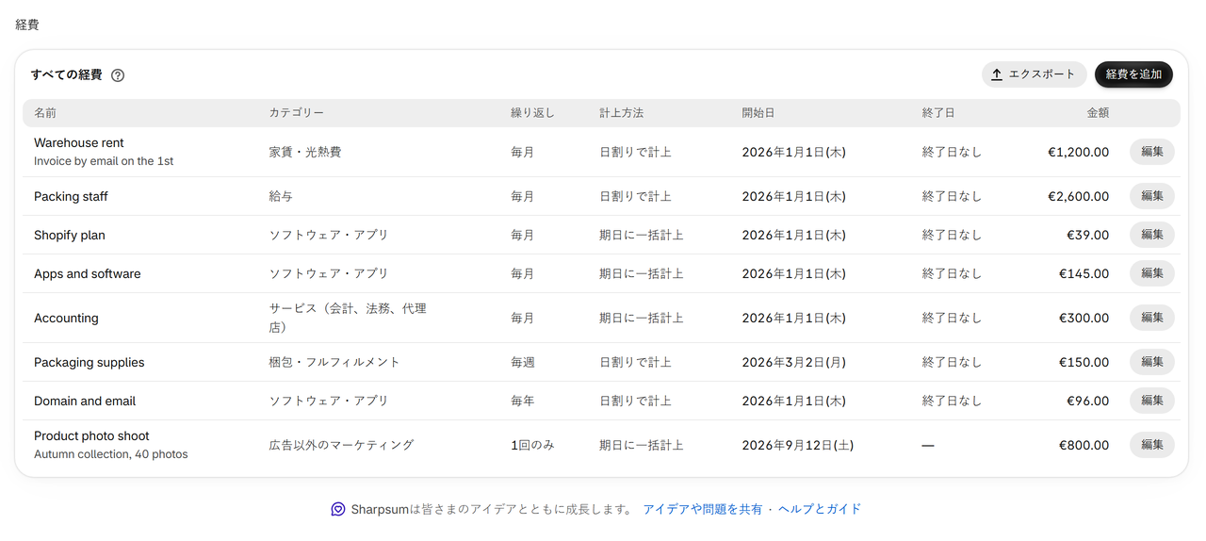Click the €1,200.00 amount
The image size is (1206, 541).
[1078, 152]
